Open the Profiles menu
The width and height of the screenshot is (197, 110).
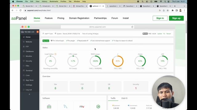click(x=63, y=1)
